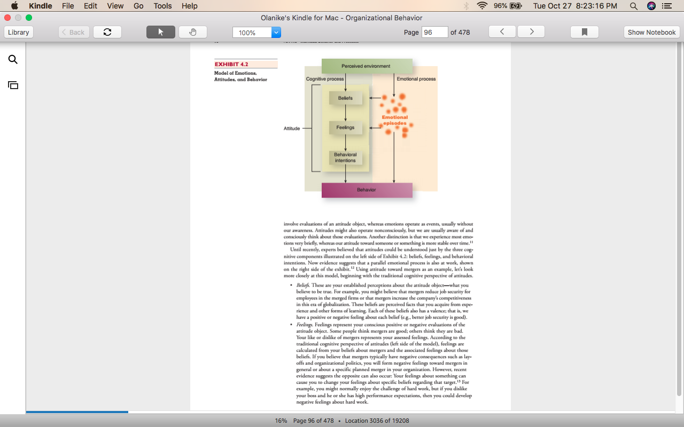Viewport: 684px width, 427px height.
Task: Open the table of contents panel icon
Action: click(x=13, y=85)
